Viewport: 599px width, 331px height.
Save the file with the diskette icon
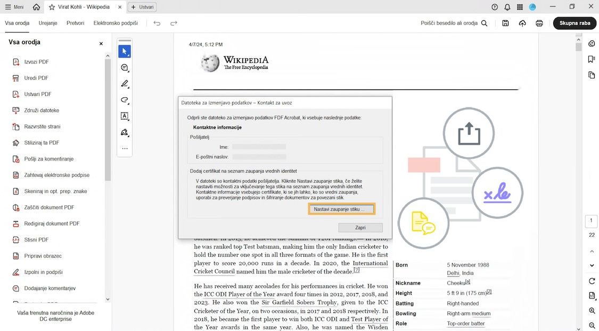505,23
